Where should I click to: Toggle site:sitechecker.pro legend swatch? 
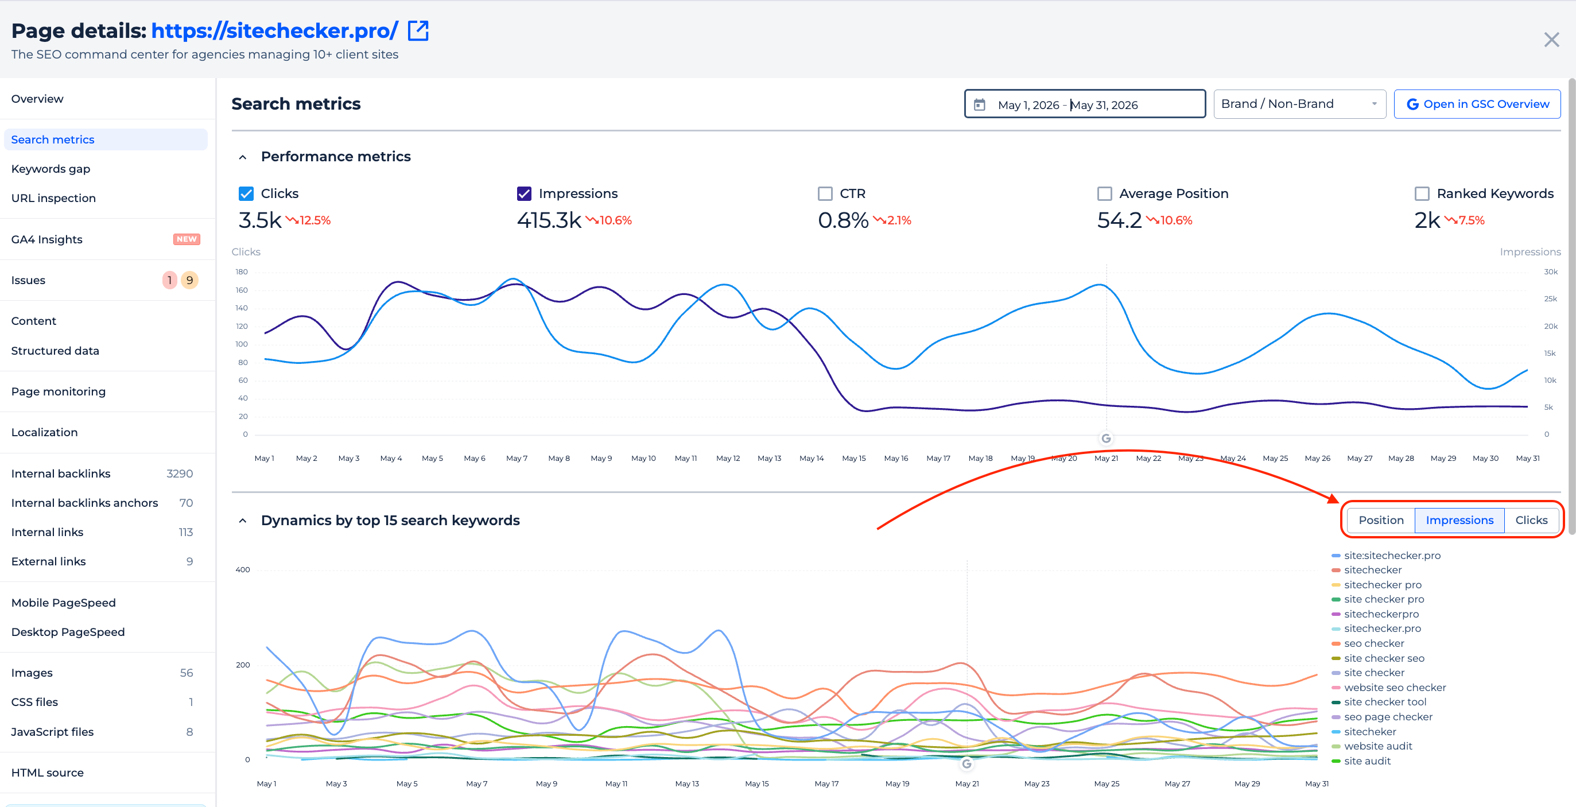point(1336,556)
